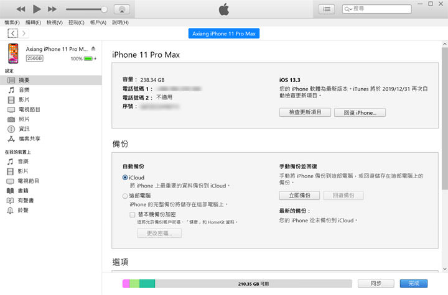Open 音樂 icon under 在我的裝置上
The width and height of the screenshot is (448, 295).
pos(11,161)
